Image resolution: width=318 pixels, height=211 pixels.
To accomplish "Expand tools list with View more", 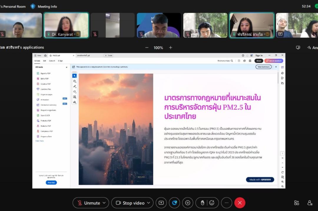I will coord(39,141).
